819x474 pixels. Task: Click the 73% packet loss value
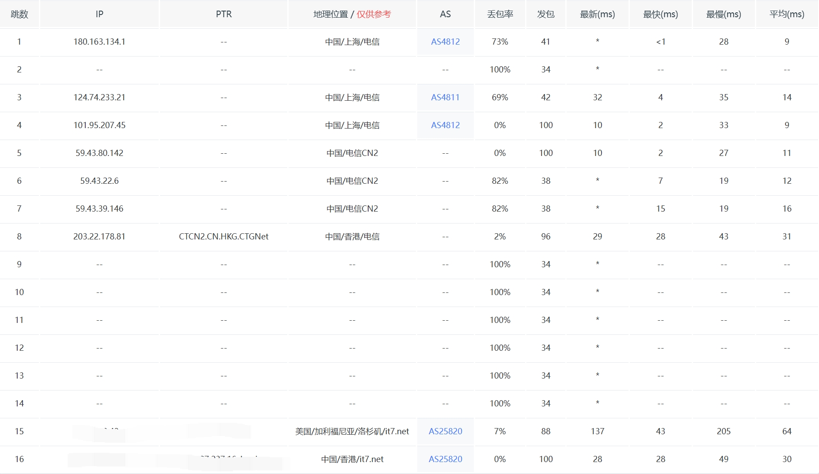click(x=500, y=42)
